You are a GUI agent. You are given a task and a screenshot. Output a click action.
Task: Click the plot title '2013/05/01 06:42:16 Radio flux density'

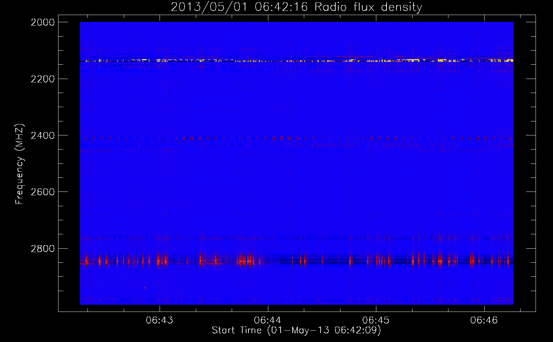click(x=296, y=7)
